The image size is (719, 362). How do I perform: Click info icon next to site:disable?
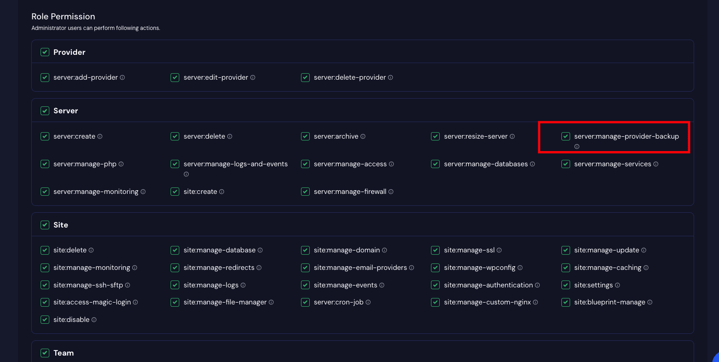[94, 320]
